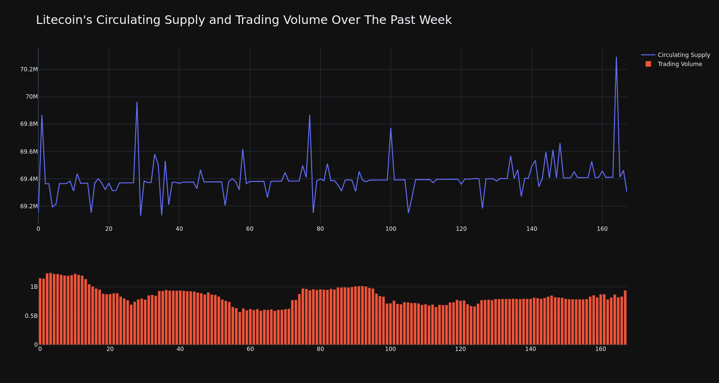Click the first trading volume bar
719x383 pixels.
coord(40,312)
